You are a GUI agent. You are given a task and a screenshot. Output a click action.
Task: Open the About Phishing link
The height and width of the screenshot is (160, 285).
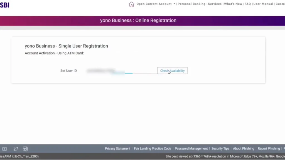(x=243, y=148)
